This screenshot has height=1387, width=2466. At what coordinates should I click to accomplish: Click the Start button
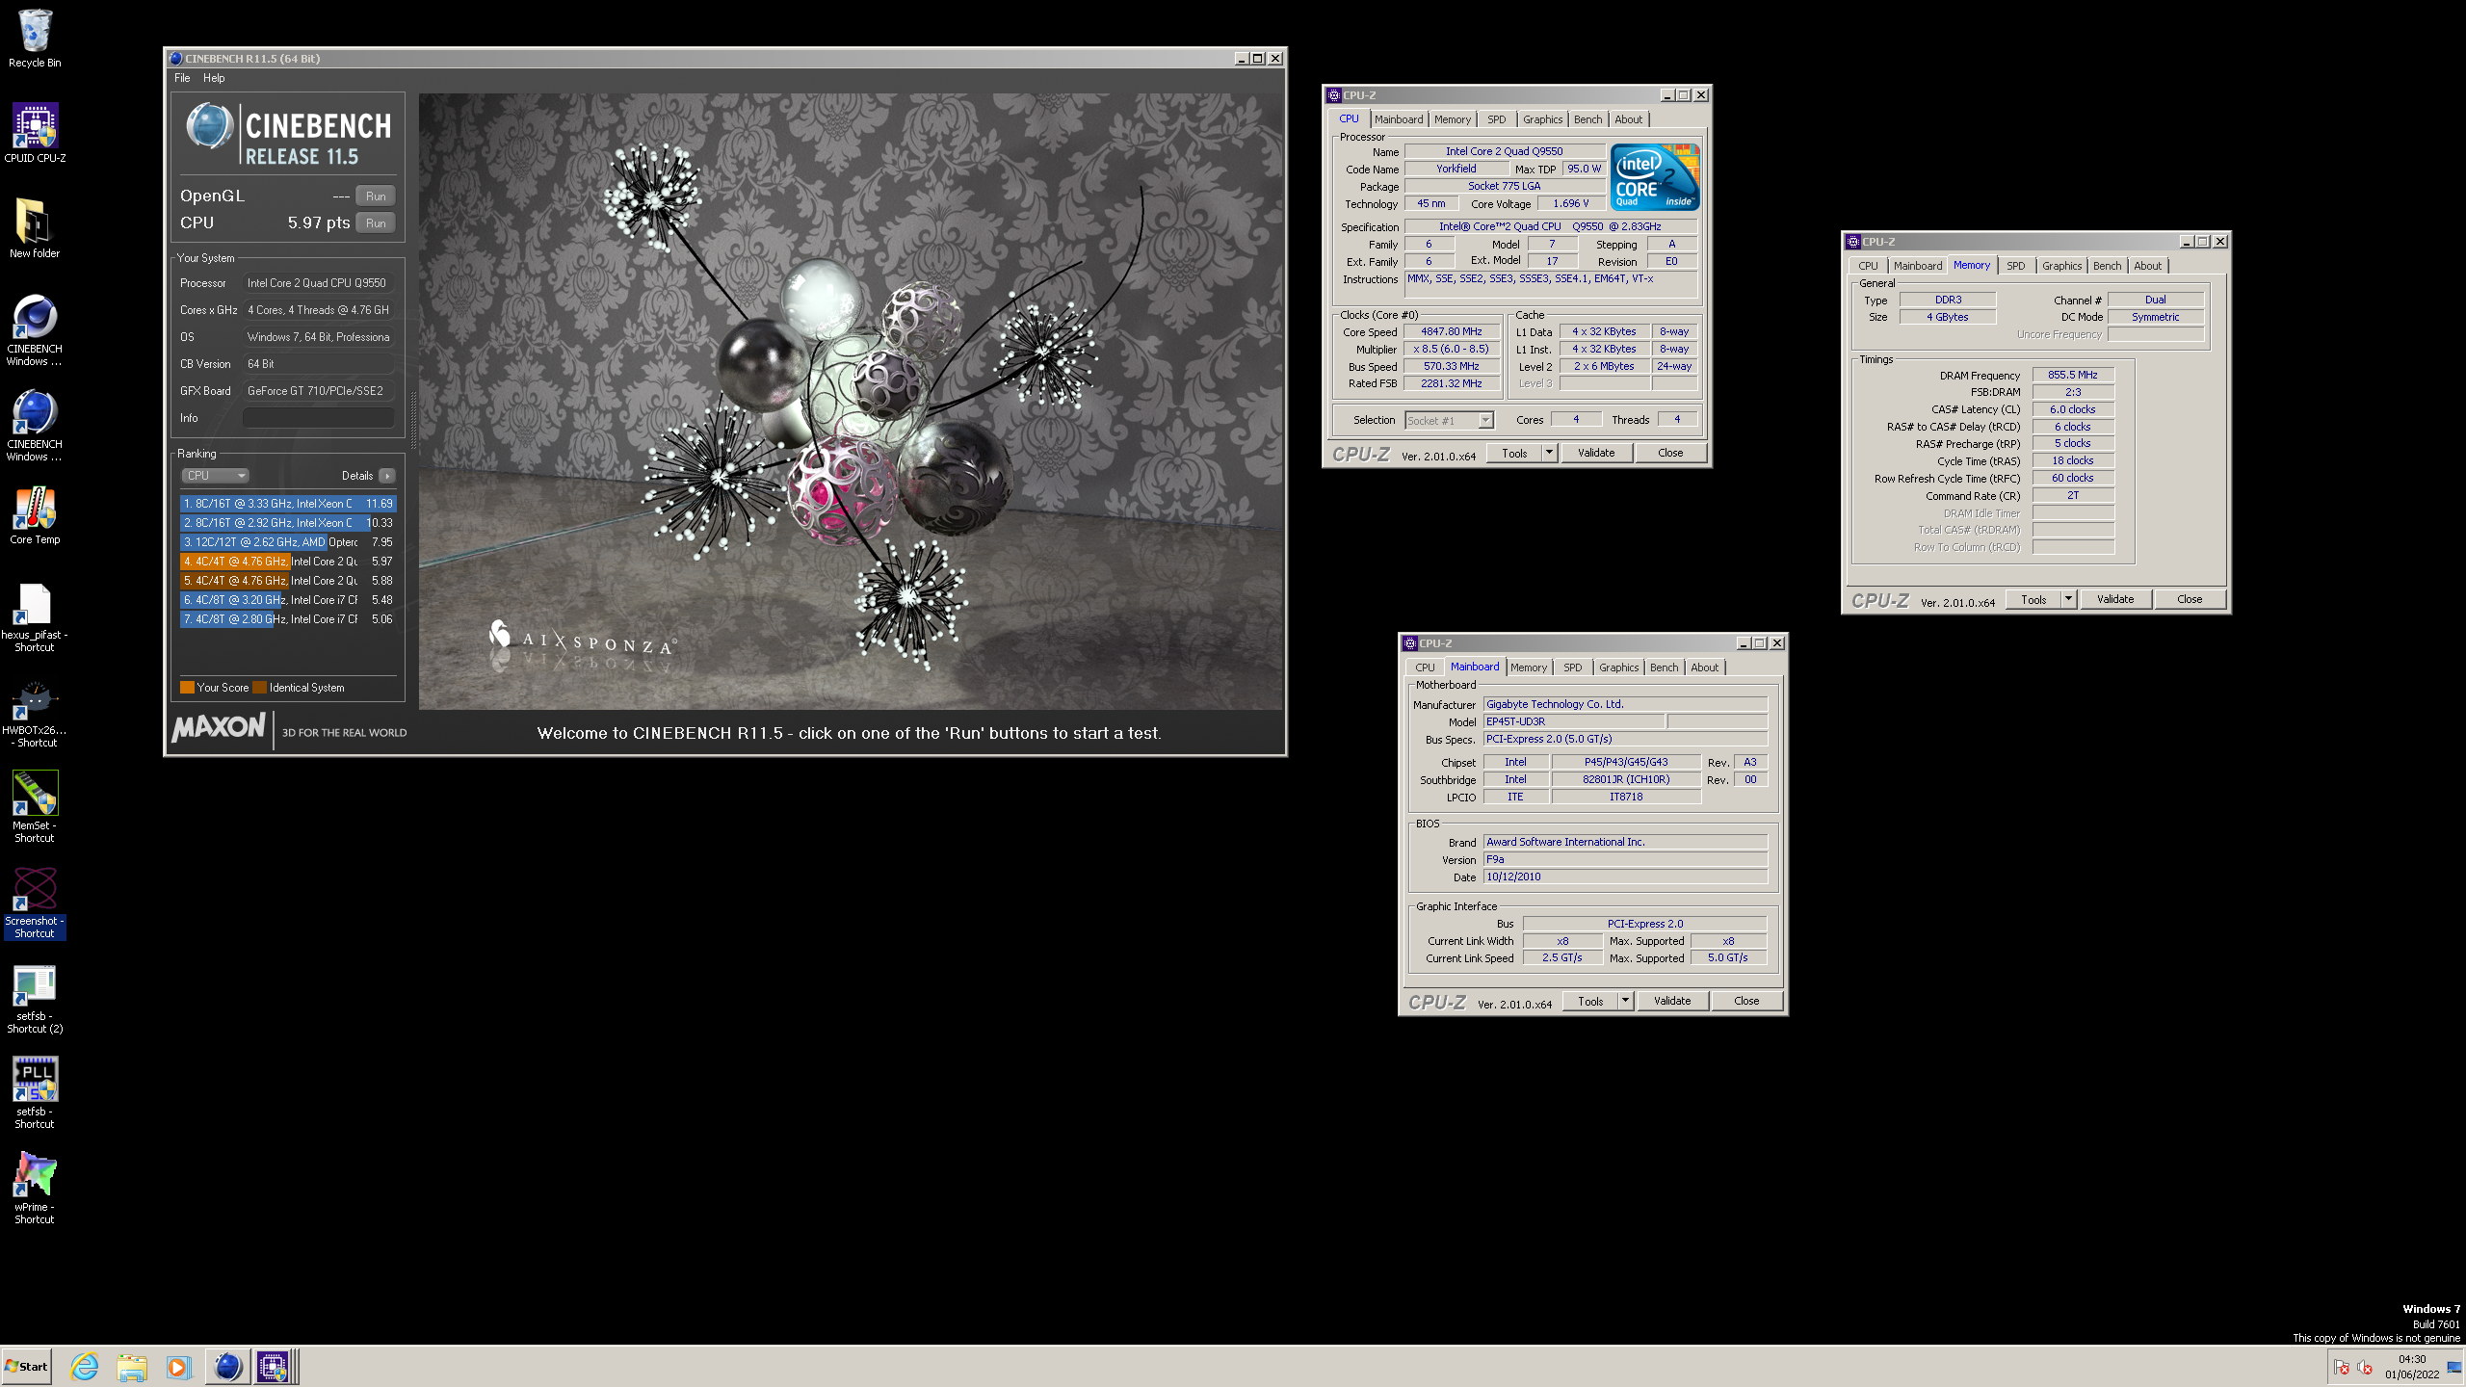point(26,1366)
